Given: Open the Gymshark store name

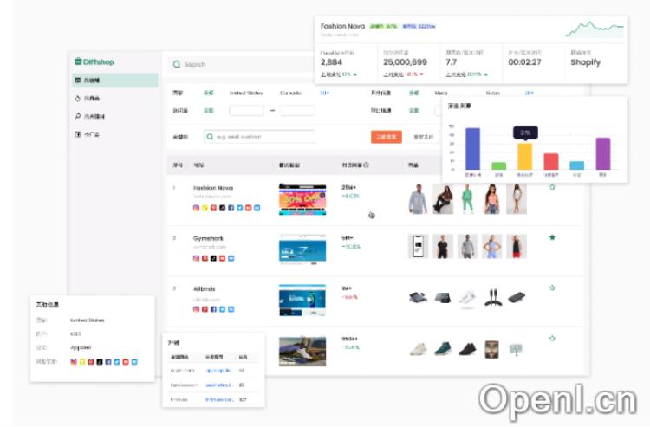Looking at the screenshot, I should tap(208, 238).
